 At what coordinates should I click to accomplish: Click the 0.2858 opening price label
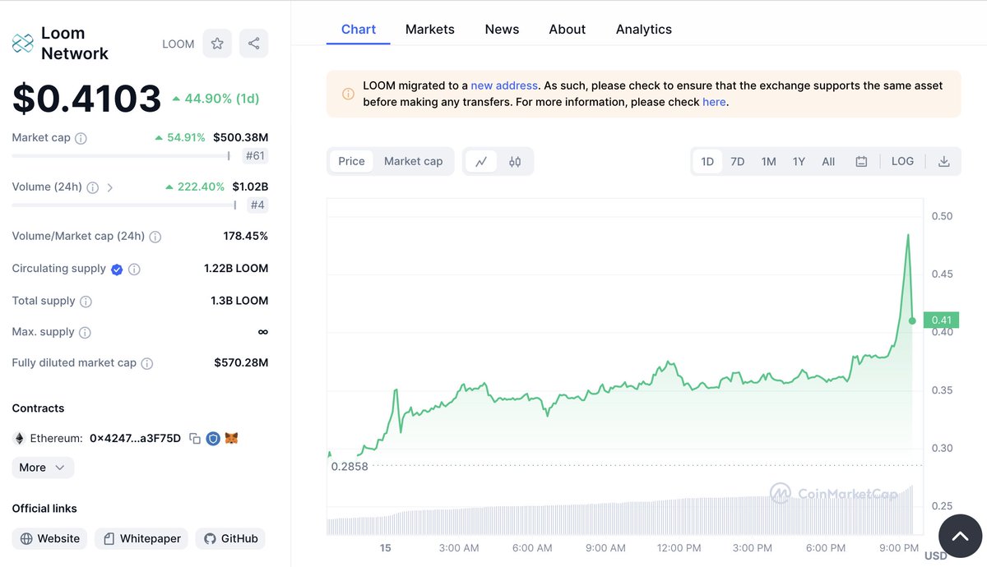click(350, 466)
